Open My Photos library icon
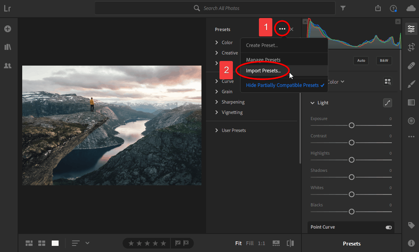Viewport: 419px width, 252px height. coord(8,47)
